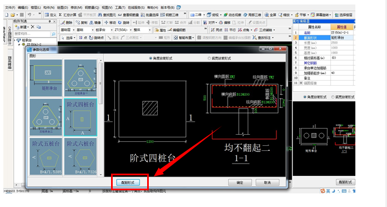This screenshot has height=207, width=387.
Task: Click the 动态观察 orbit view icon
Action: click(x=225, y=15)
